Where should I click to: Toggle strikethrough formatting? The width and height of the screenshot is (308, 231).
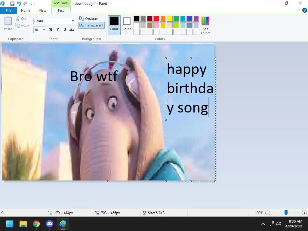(x=72, y=30)
